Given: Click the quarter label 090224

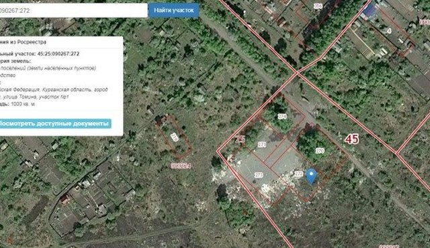Looking at the screenshot, I should point(181,166).
